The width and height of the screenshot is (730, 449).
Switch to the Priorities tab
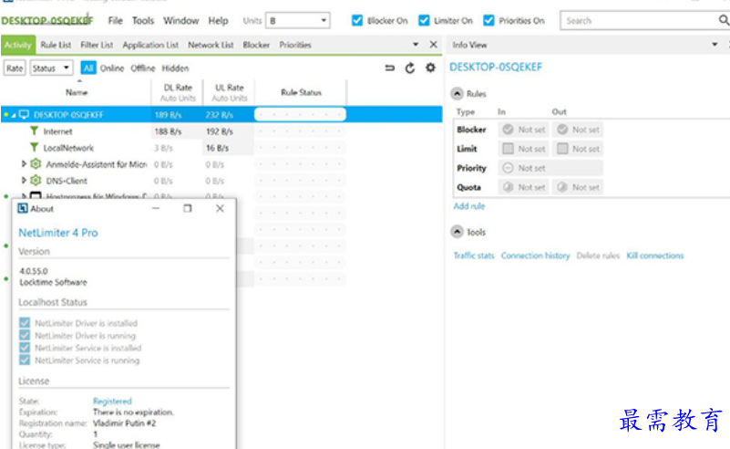[295, 45]
